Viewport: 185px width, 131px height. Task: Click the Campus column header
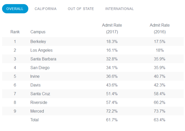38,32
